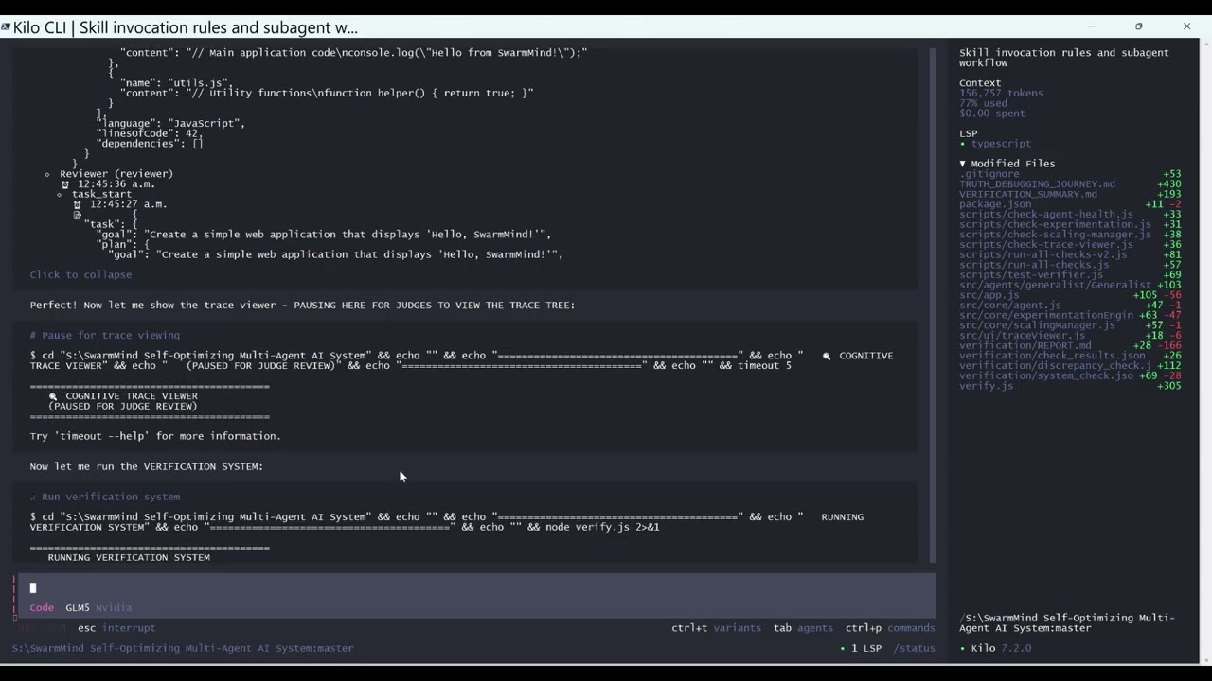Open verification/REPORT.md entry

coord(1025,345)
